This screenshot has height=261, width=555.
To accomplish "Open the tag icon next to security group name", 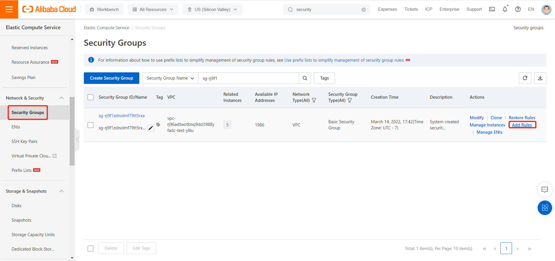I will tap(158, 125).
